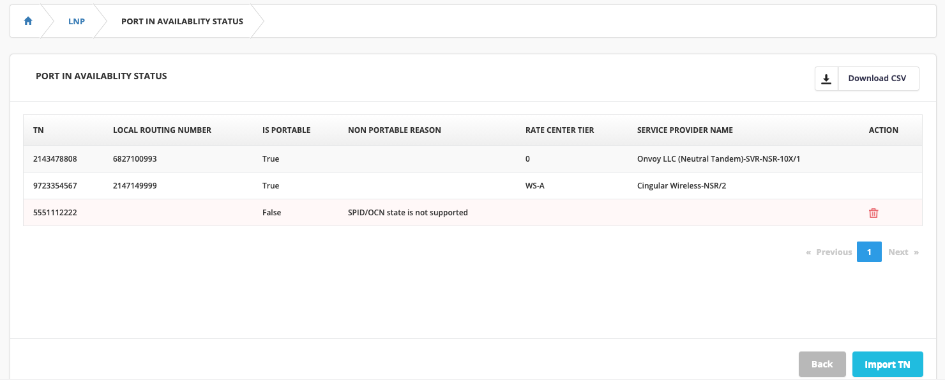The image size is (945, 384).
Task: Go to page 1 in pagination
Action: 868,252
